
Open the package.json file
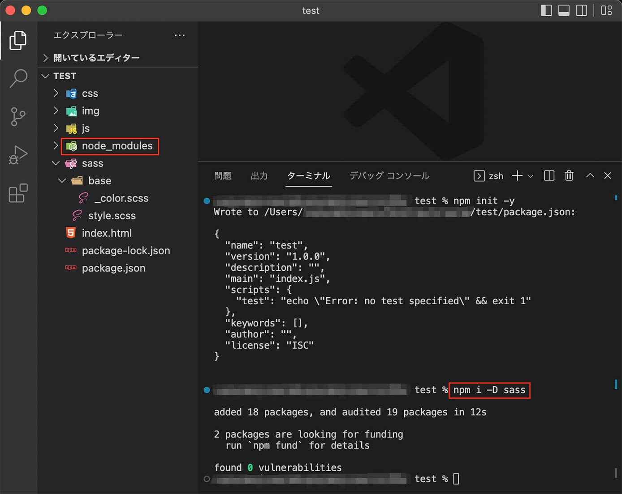tap(113, 268)
